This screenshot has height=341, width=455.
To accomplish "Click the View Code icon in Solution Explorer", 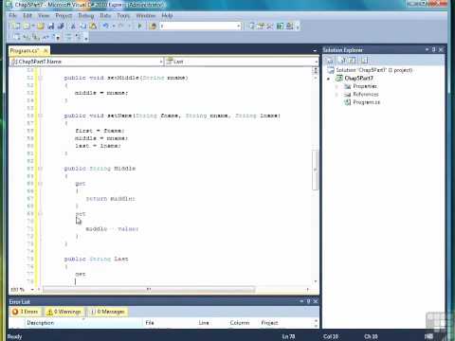I will point(364,60).
